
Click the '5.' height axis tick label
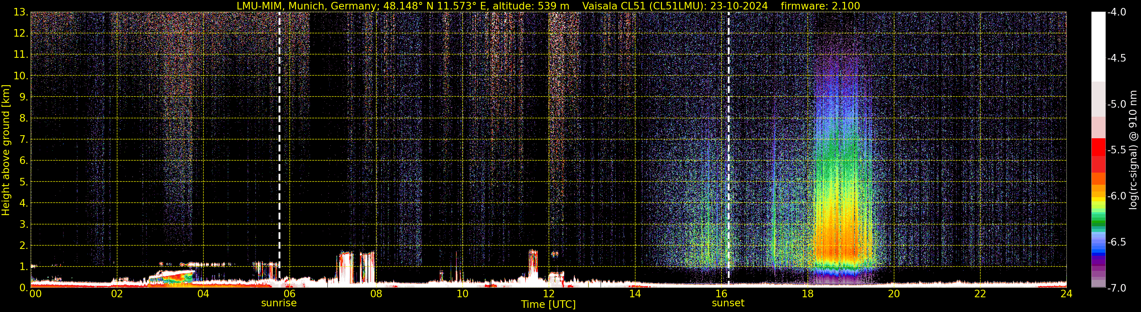coord(24,182)
